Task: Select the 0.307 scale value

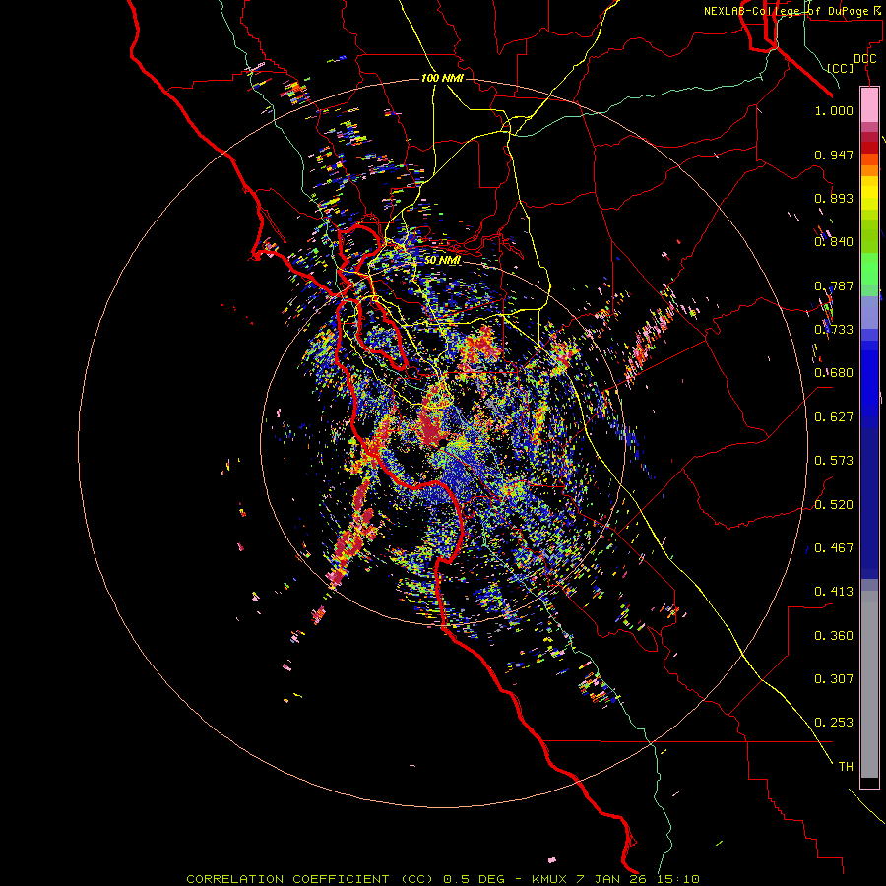Action: click(x=834, y=679)
